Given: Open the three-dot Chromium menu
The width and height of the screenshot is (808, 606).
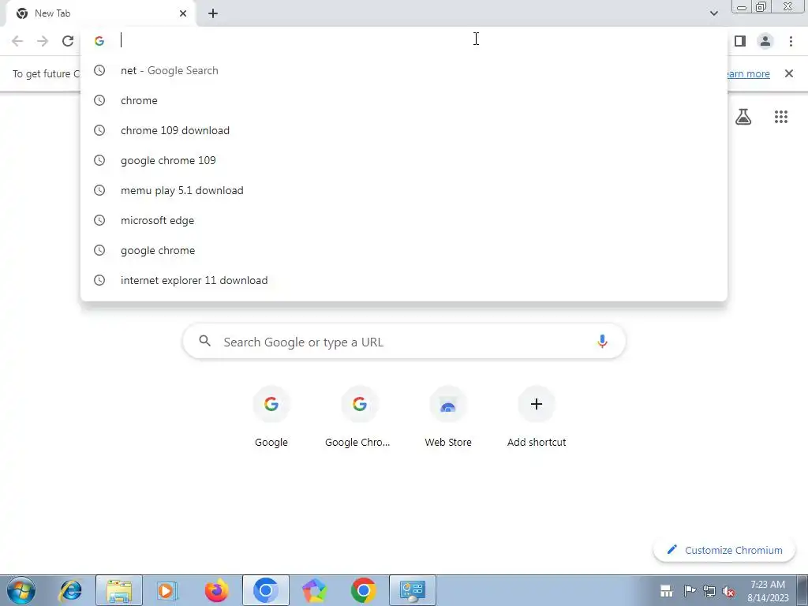Looking at the screenshot, I should pos(791,41).
